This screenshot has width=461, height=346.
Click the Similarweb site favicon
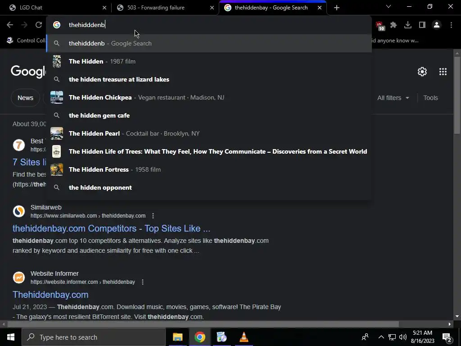(19, 211)
